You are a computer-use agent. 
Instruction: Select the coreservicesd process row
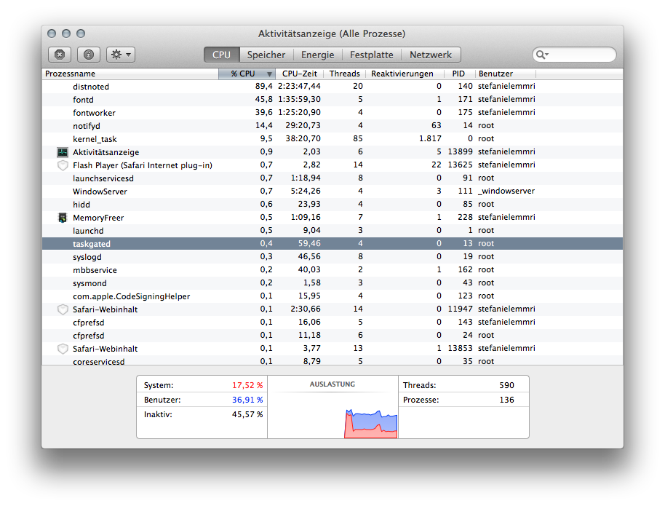(x=332, y=361)
